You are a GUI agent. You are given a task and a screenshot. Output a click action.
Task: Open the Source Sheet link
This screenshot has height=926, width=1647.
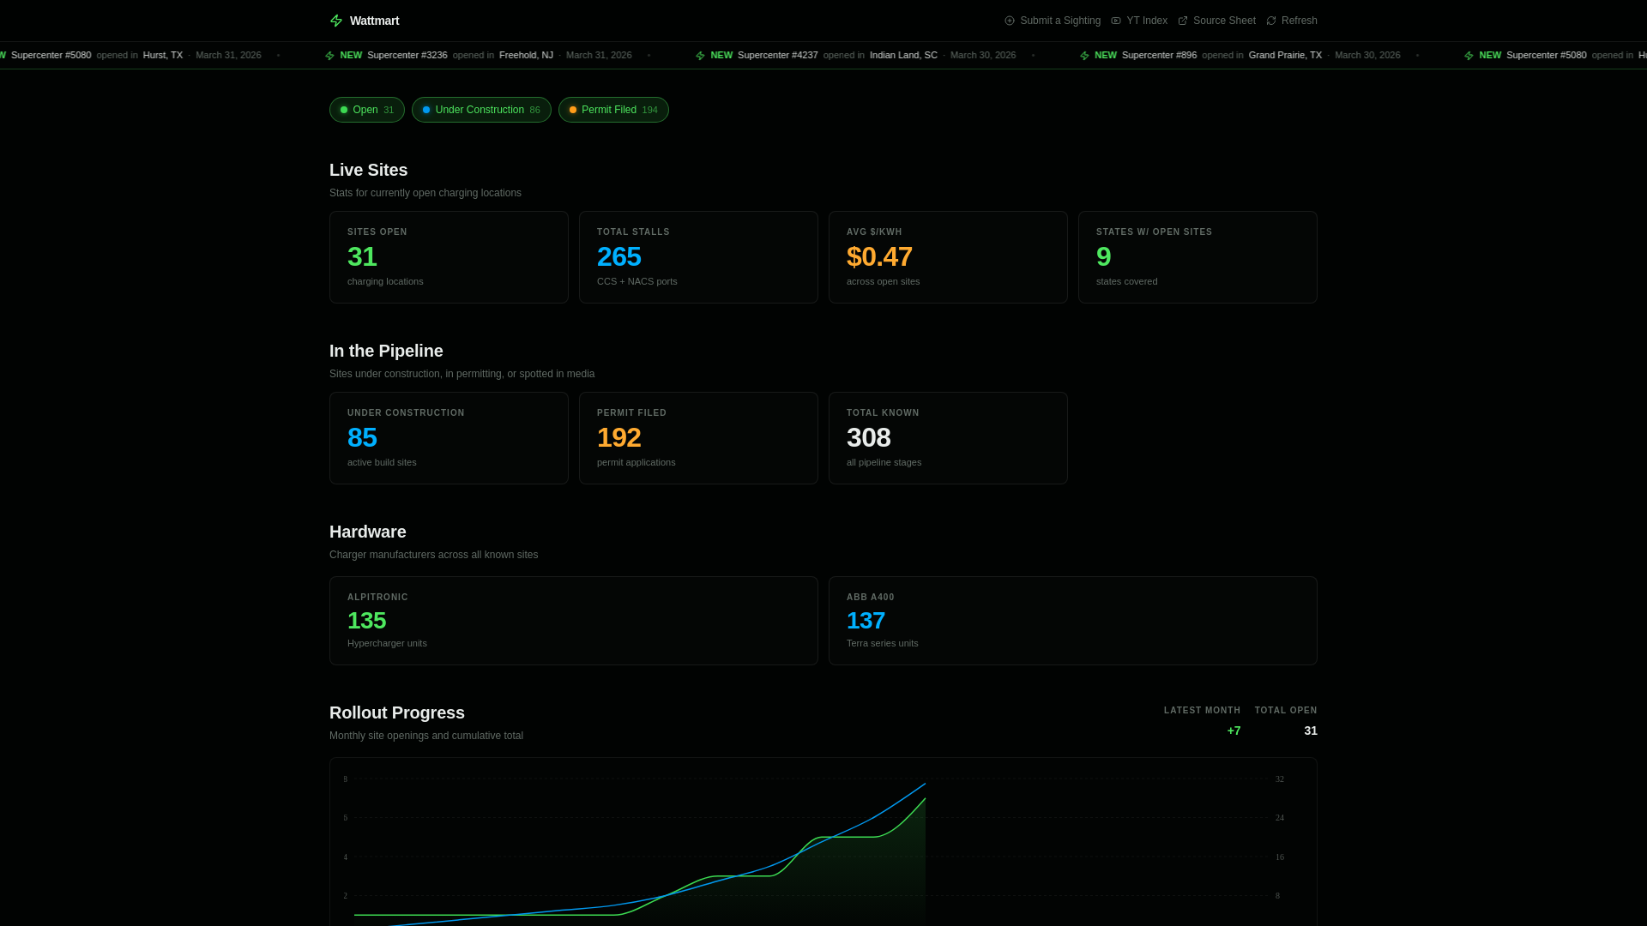click(x=1224, y=21)
